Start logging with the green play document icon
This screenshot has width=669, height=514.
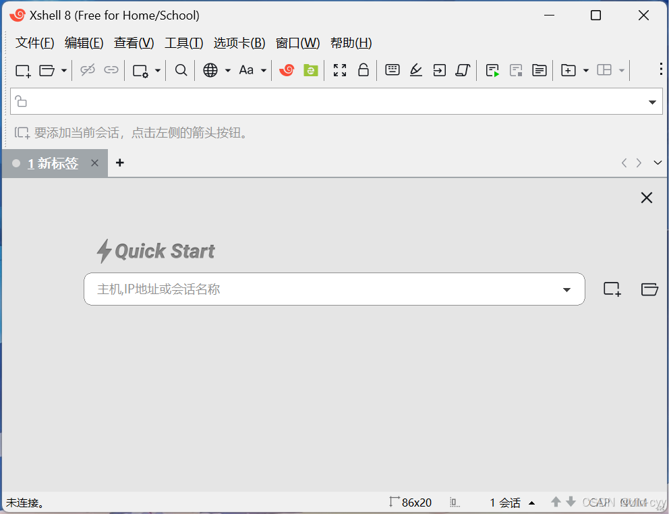[492, 70]
